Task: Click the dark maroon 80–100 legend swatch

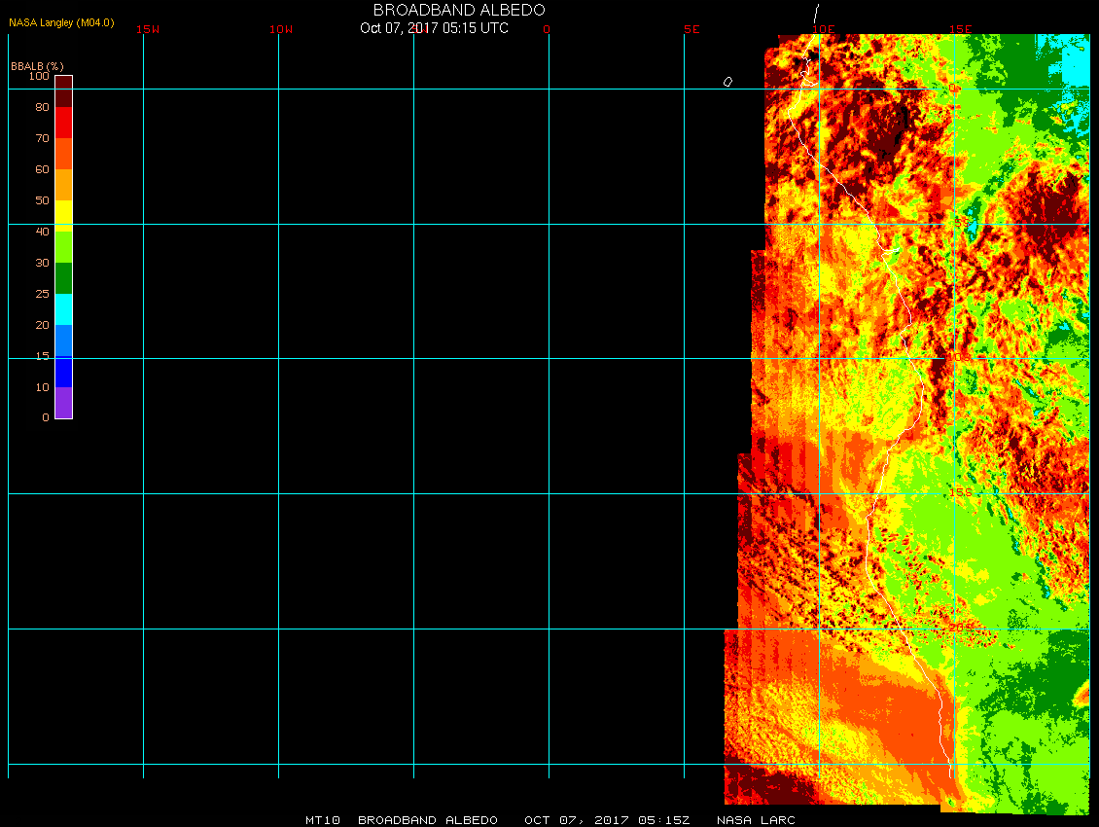Action: tap(63, 90)
